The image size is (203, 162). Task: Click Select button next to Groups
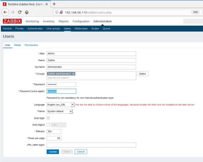[x=142, y=74]
